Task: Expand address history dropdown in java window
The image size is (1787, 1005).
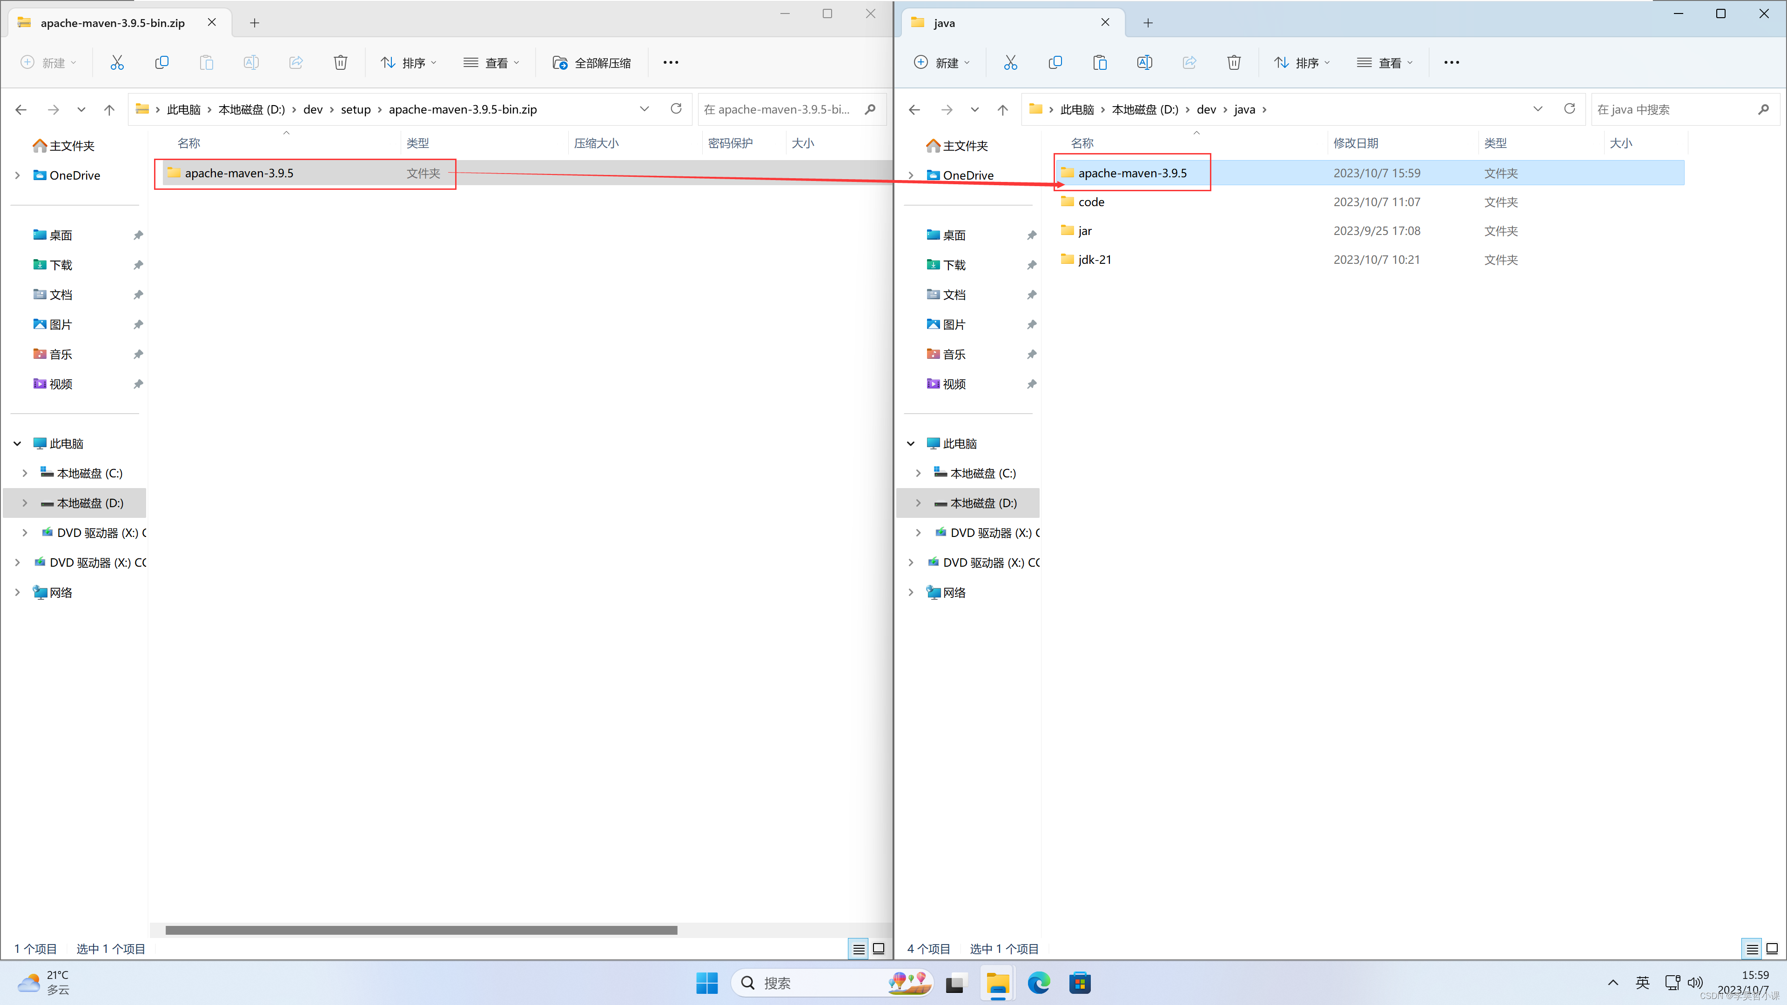Action: click(x=1537, y=109)
